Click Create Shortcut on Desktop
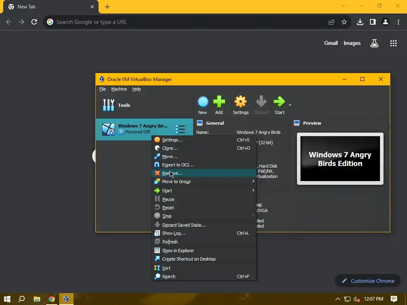 204,259
